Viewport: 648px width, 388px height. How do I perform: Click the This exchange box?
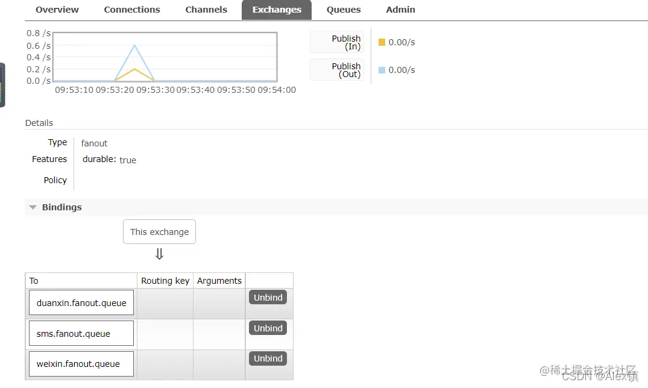pos(159,232)
